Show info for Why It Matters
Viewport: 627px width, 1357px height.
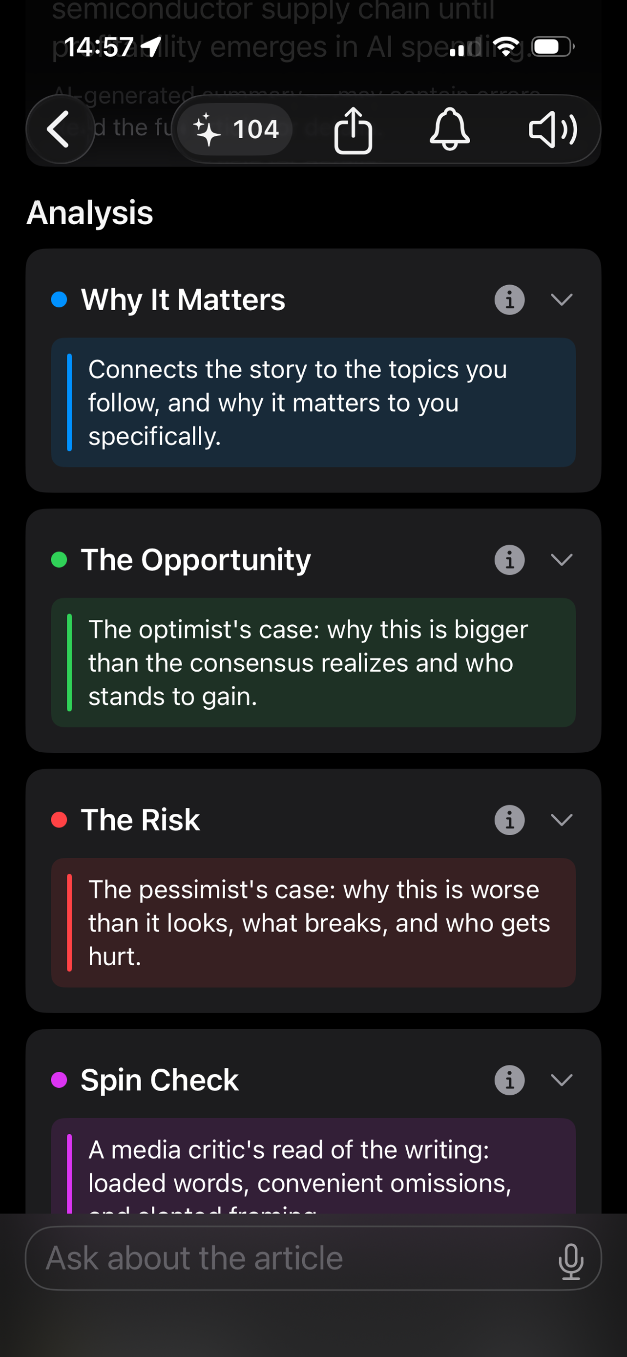pyautogui.click(x=509, y=300)
